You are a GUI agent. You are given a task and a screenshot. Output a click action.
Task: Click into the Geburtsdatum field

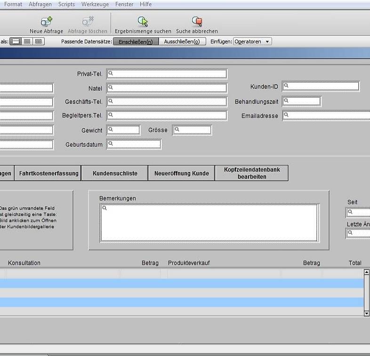click(134, 144)
